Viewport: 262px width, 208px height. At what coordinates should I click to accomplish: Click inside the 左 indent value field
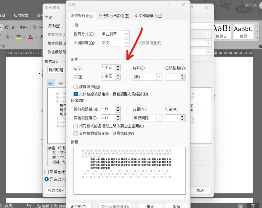(x=108, y=68)
